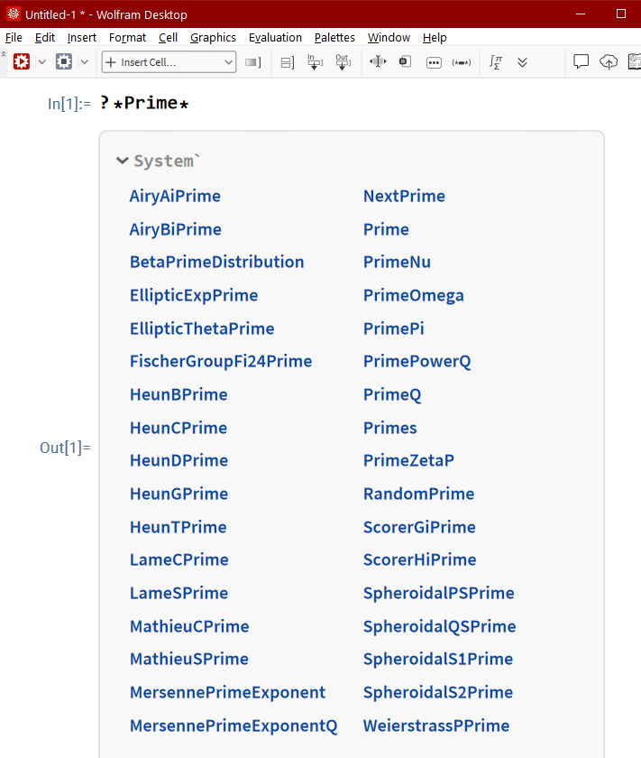
Task: Open the LameCPrime symbol link
Action: point(179,559)
